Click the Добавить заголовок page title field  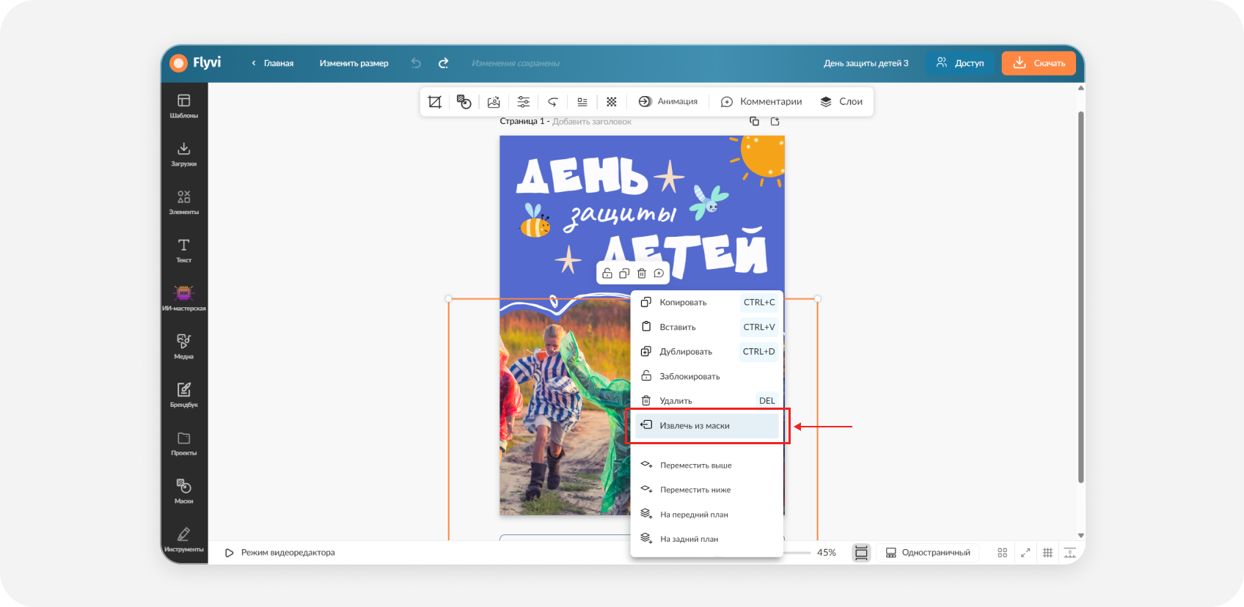pos(592,122)
